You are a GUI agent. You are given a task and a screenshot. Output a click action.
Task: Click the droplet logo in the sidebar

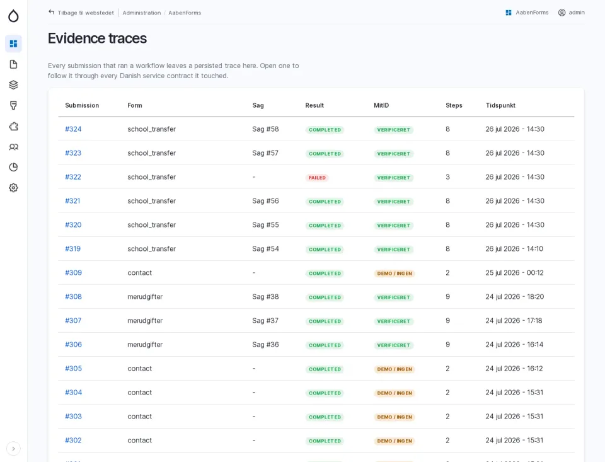click(x=13, y=16)
